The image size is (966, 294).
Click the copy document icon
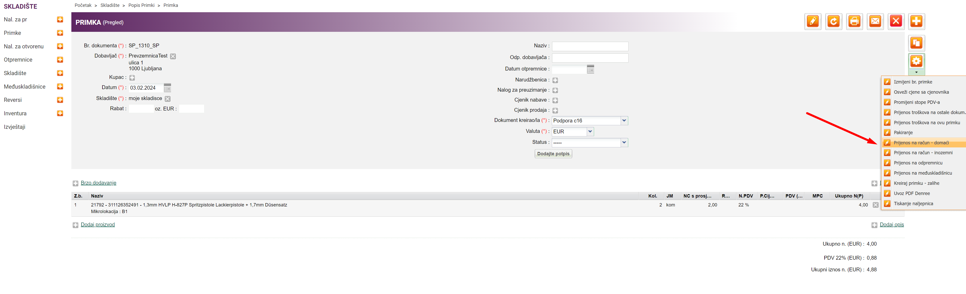916,43
